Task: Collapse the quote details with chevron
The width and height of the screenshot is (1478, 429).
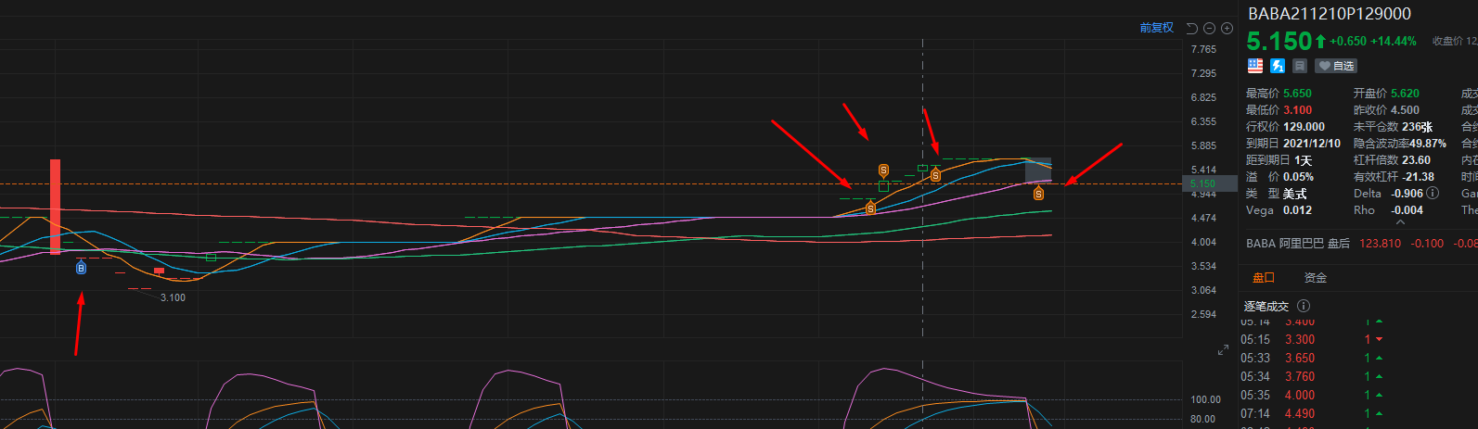Action: tap(1400, 222)
